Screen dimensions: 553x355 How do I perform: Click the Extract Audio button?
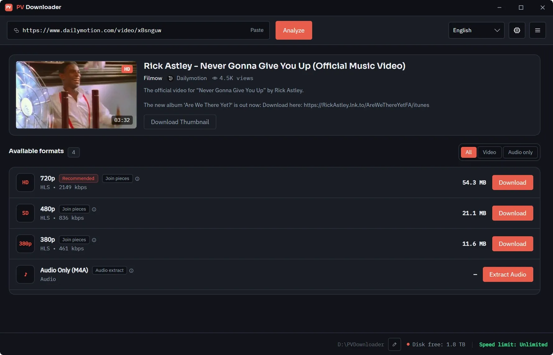pyautogui.click(x=508, y=274)
